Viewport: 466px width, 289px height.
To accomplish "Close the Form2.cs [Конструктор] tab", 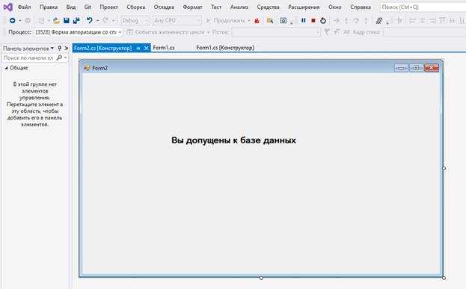I will [146, 48].
